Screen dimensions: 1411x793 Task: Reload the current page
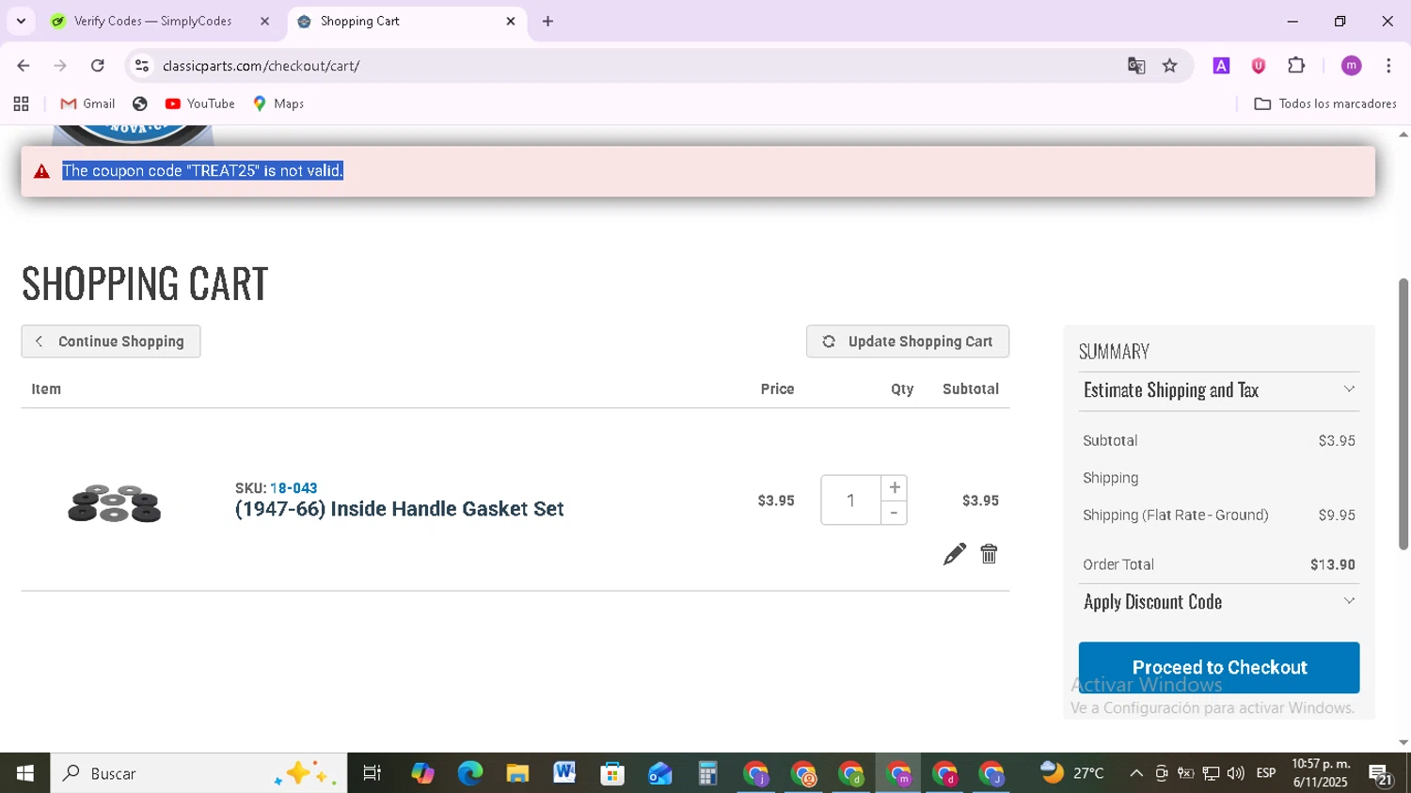coord(98,66)
